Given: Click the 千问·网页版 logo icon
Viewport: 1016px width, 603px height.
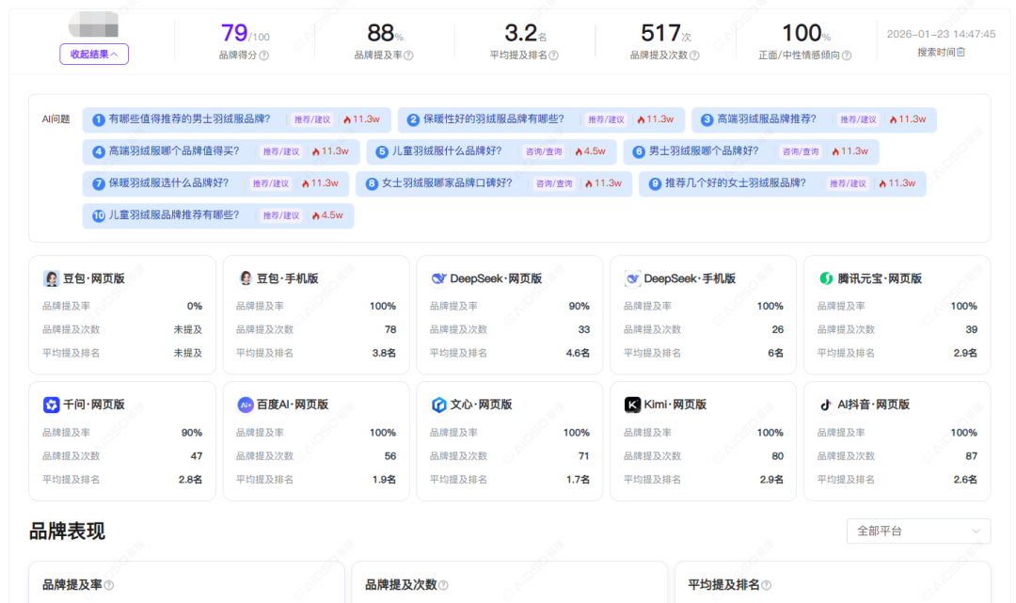Looking at the screenshot, I should tap(51, 405).
